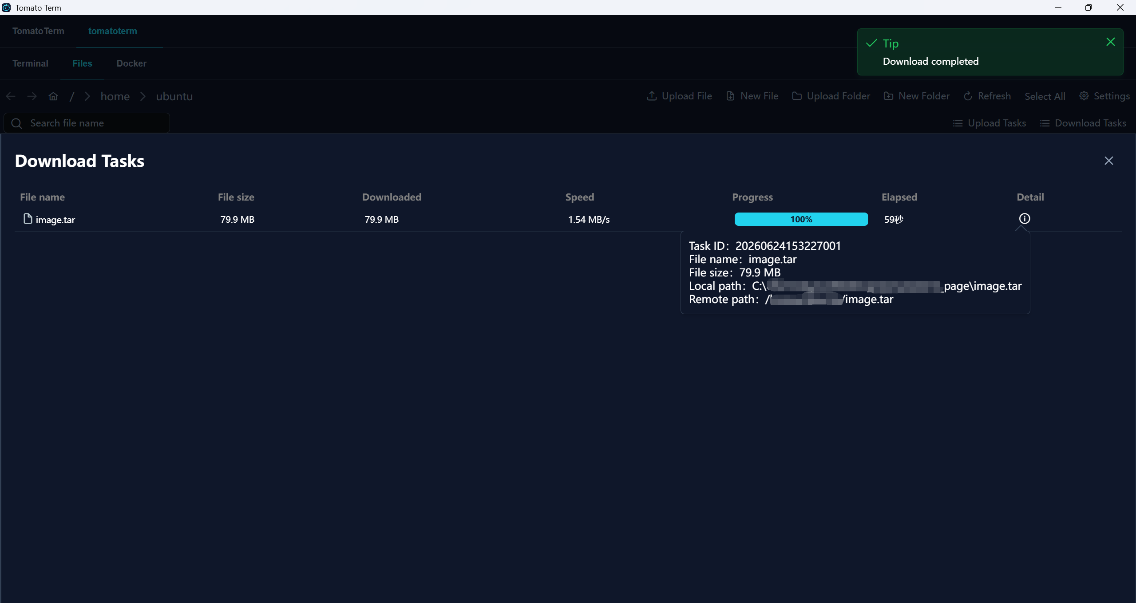Open Upload Tasks list
Viewport: 1136px width, 603px height.
point(989,123)
